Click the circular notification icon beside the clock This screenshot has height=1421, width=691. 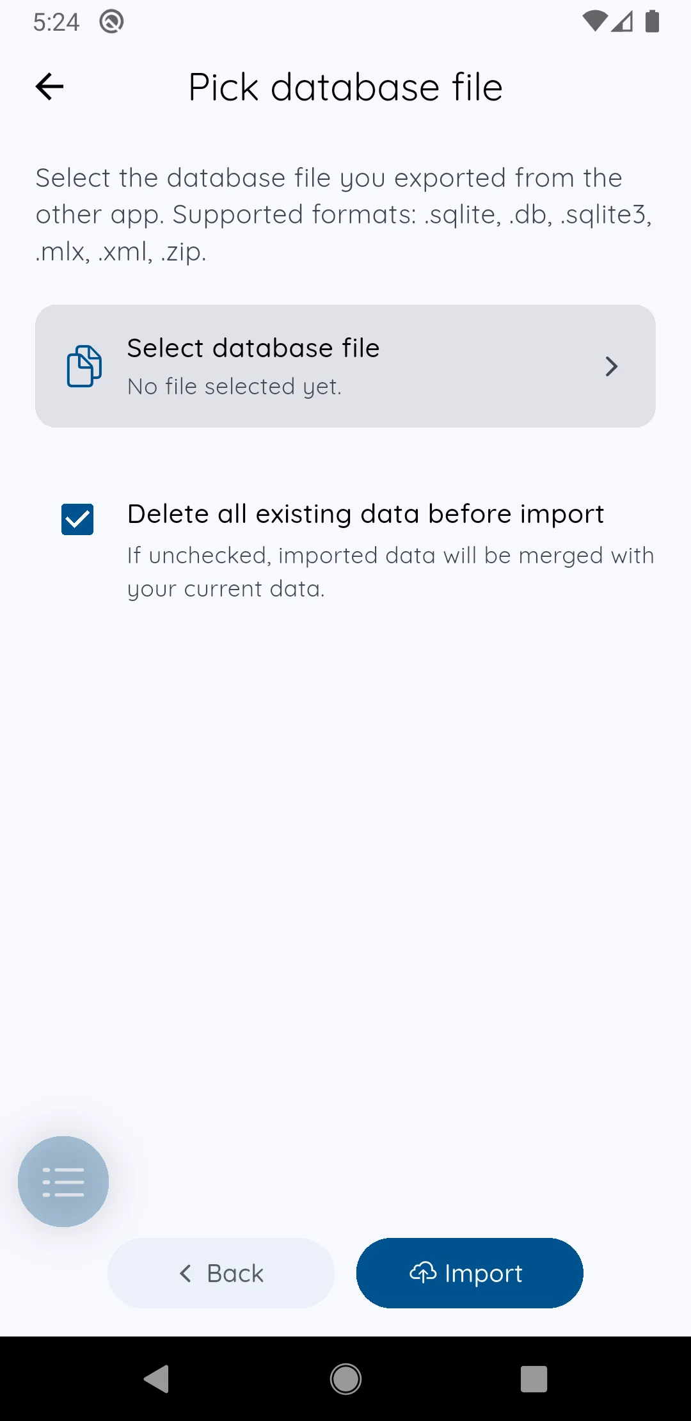[111, 22]
